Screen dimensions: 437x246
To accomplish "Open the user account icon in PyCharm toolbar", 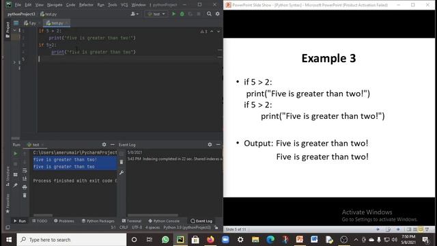I will (135, 14).
